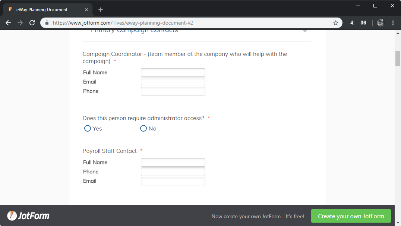Screen dimensions: 401x226
Task: Close the eWay Planning Document tab
Action: pyautogui.click(x=86, y=9)
